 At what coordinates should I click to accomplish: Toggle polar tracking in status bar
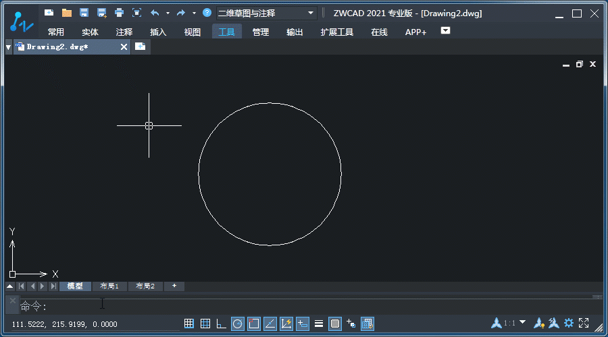(238, 324)
